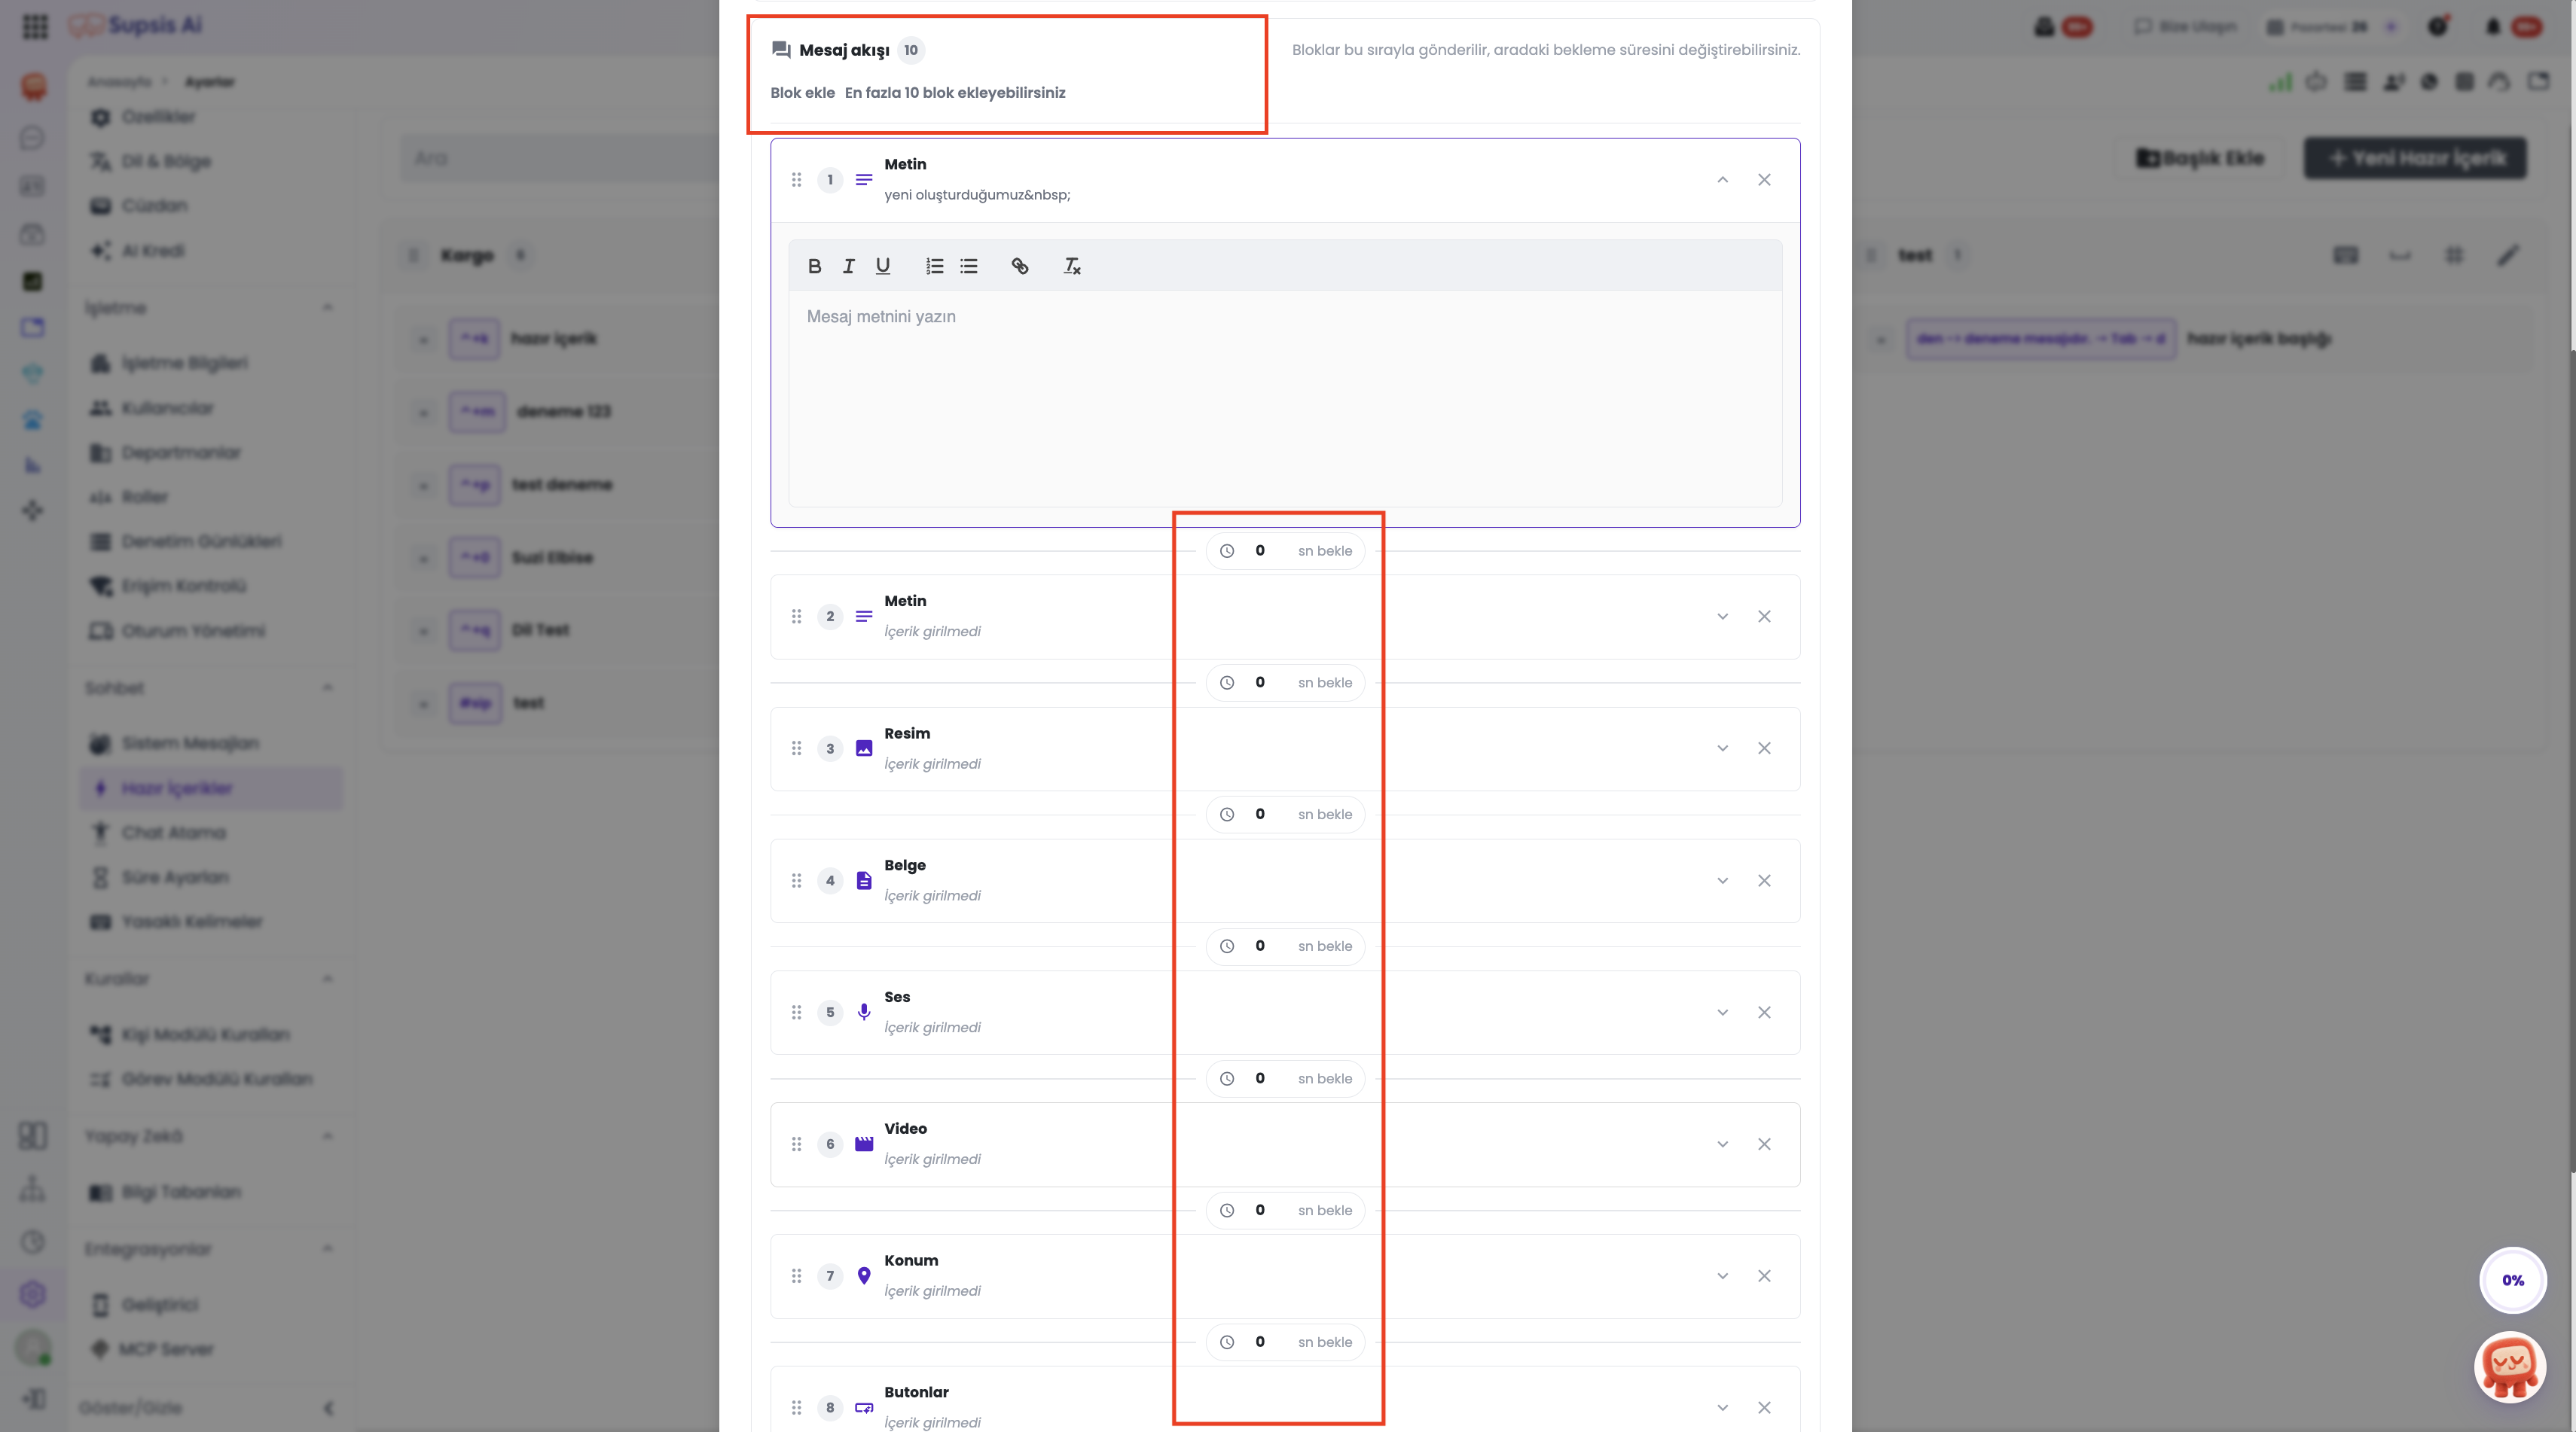Remove block 1 Metin
Image resolution: width=2576 pixels, height=1432 pixels.
pyautogui.click(x=1764, y=180)
